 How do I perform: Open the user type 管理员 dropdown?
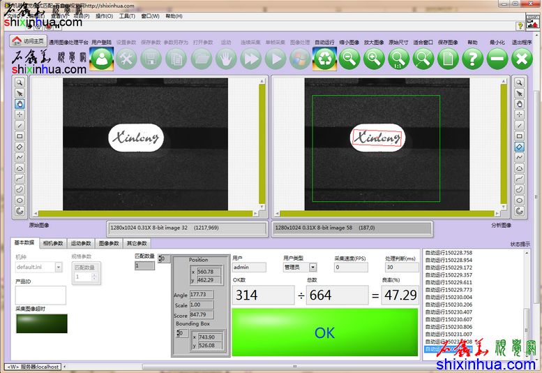point(313,267)
